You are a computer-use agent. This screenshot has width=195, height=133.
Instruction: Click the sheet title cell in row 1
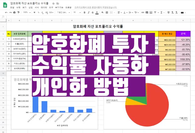click(98, 26)
